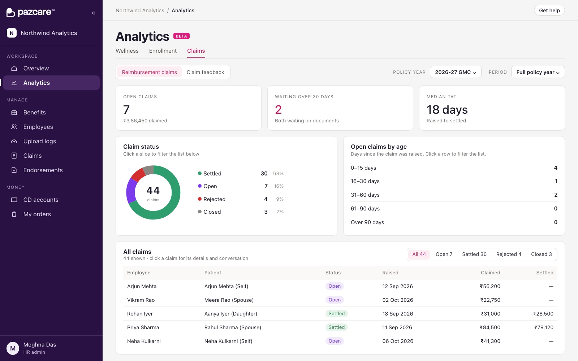Click the Overview home icon
This screenshot has height=361, width=578.
point(14,68)
